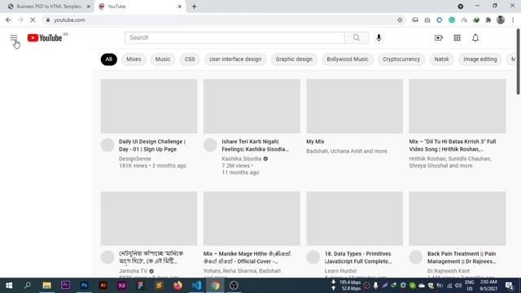The height and width of the screenshot is (293, 521).
Task: Visit Dr.Rajneesh Kant channel link
Action: tap(449, 271)
